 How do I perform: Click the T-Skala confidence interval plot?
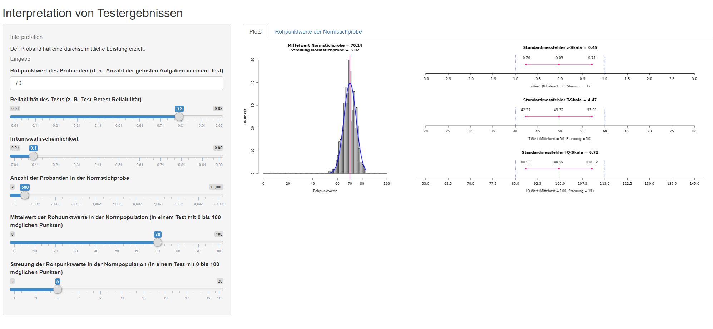pyautogui.click(x=560, y=120)
